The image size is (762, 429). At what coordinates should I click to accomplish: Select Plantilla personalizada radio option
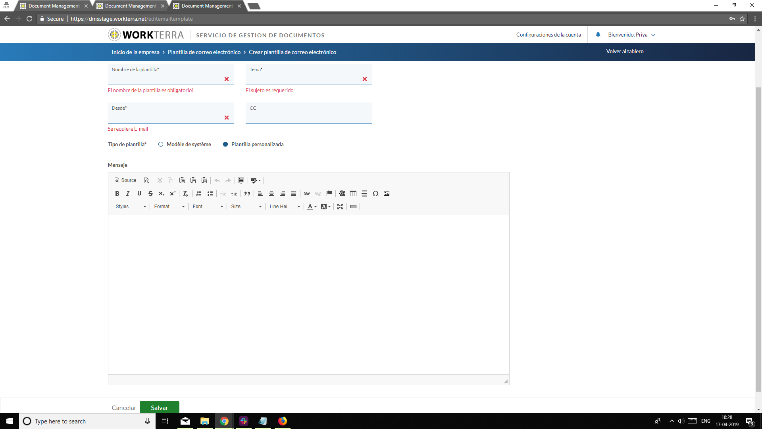[225, 144]
